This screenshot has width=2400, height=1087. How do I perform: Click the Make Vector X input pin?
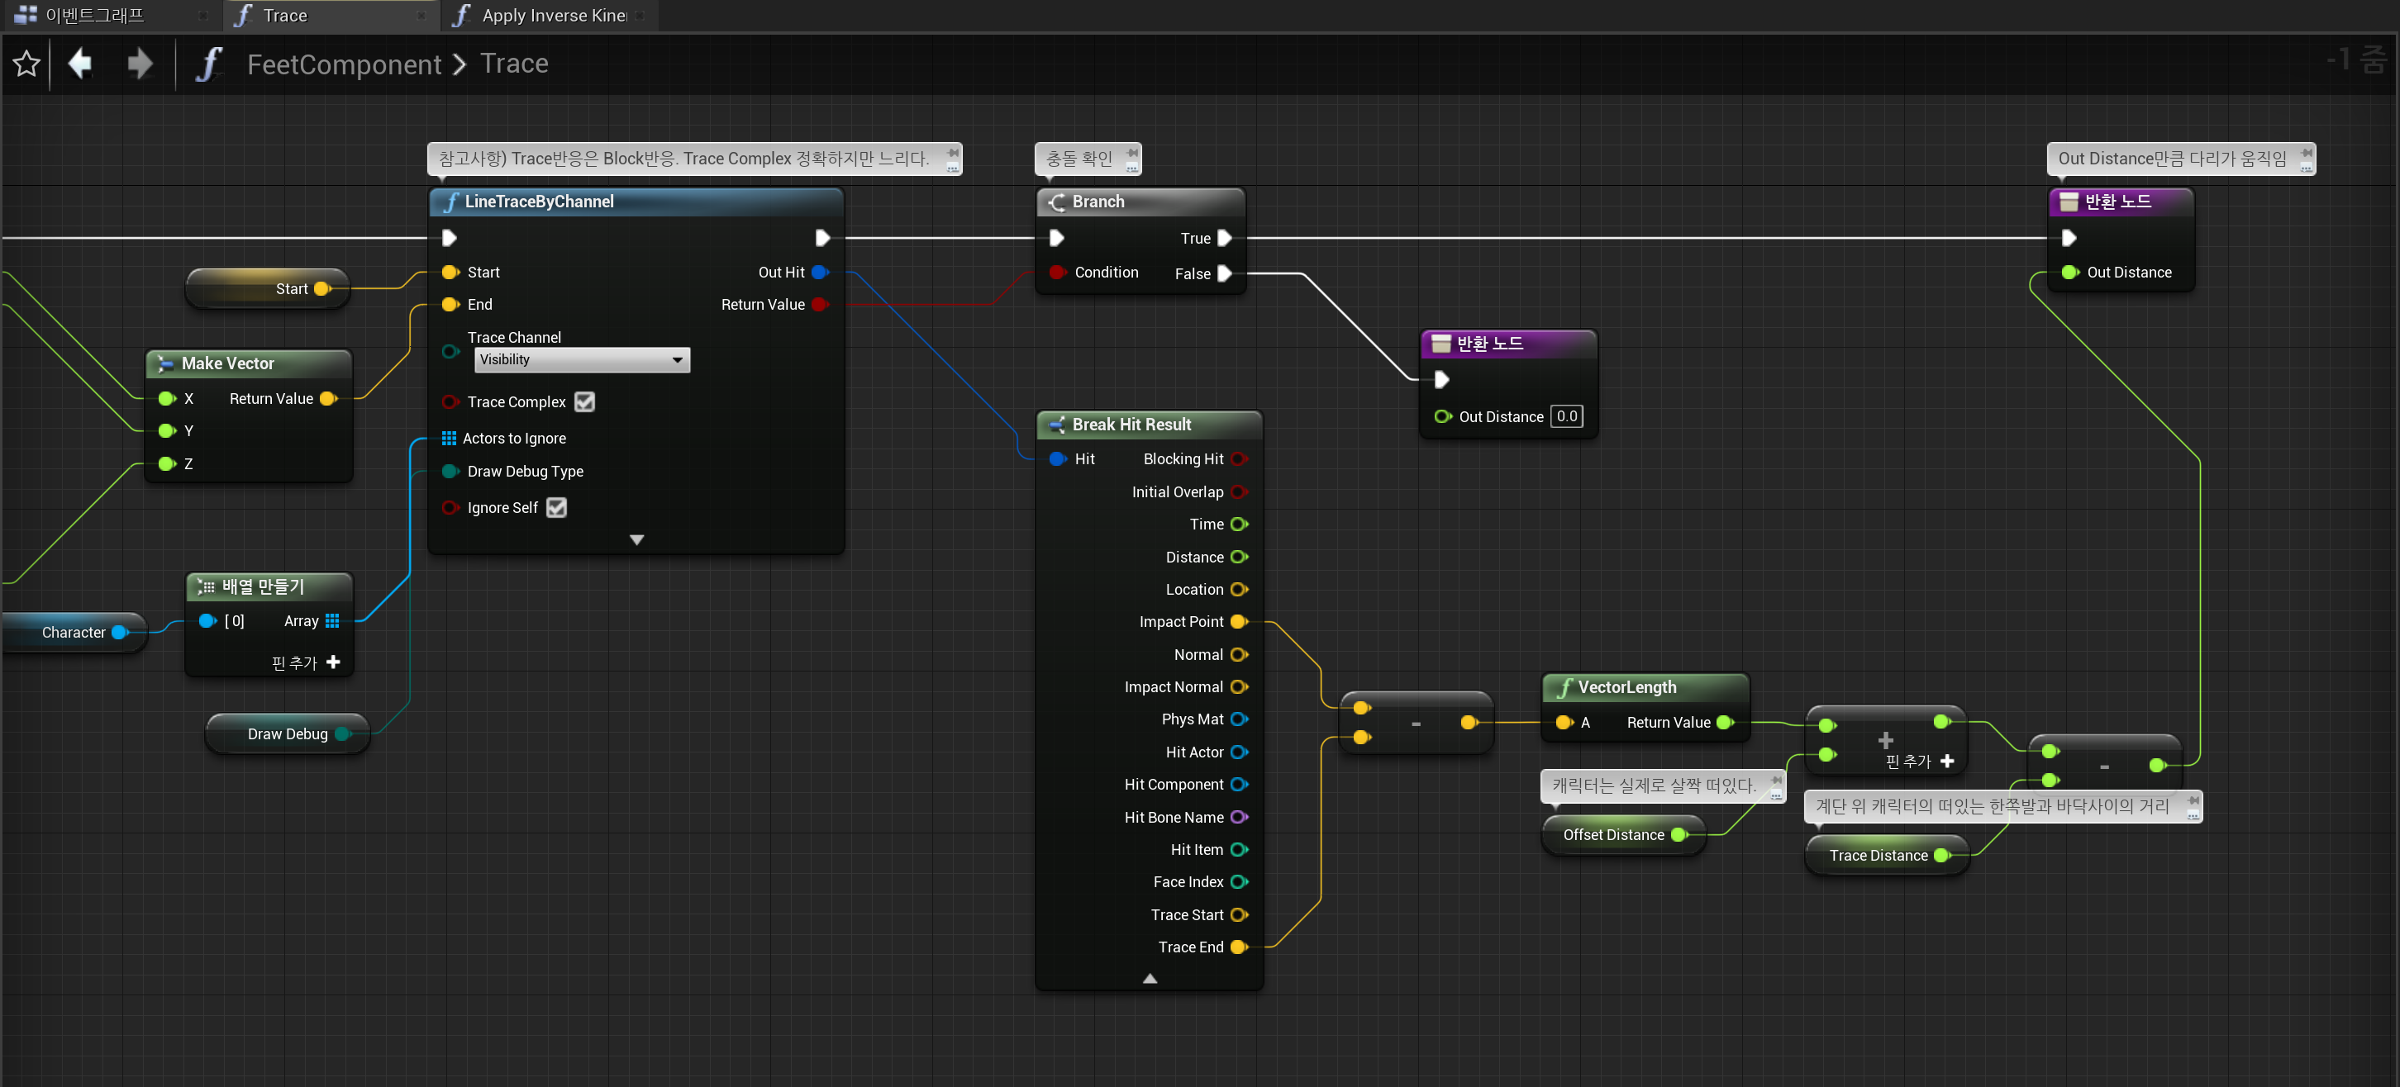point(167,399)
